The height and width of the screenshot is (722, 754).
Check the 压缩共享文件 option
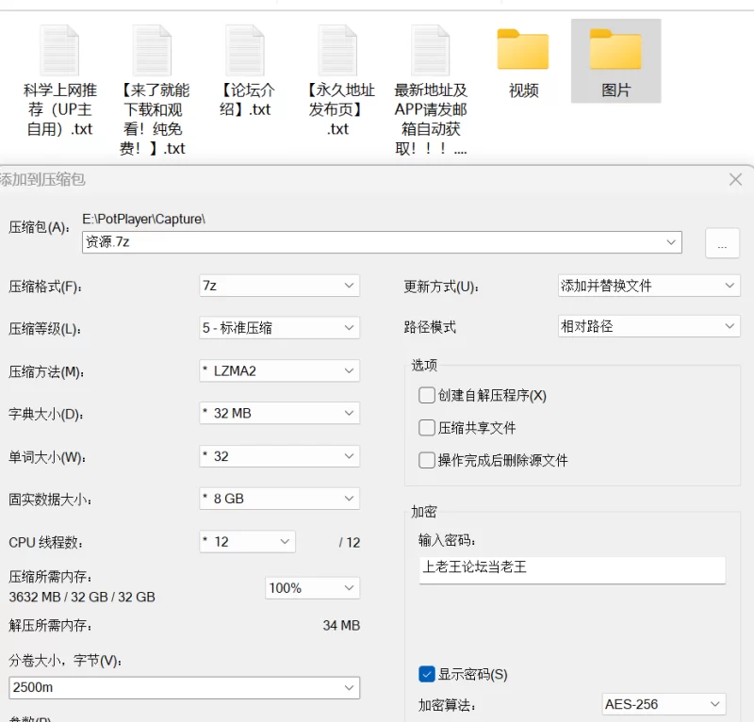tap(427, 427)
